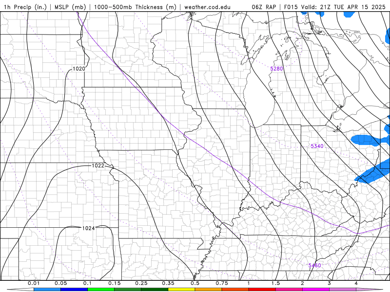This screenshot has height=292, width=390.
Task: Click the 'F015 Valid: 21Z TUE APR 15 2025' text
Action: tap(335, 7)
